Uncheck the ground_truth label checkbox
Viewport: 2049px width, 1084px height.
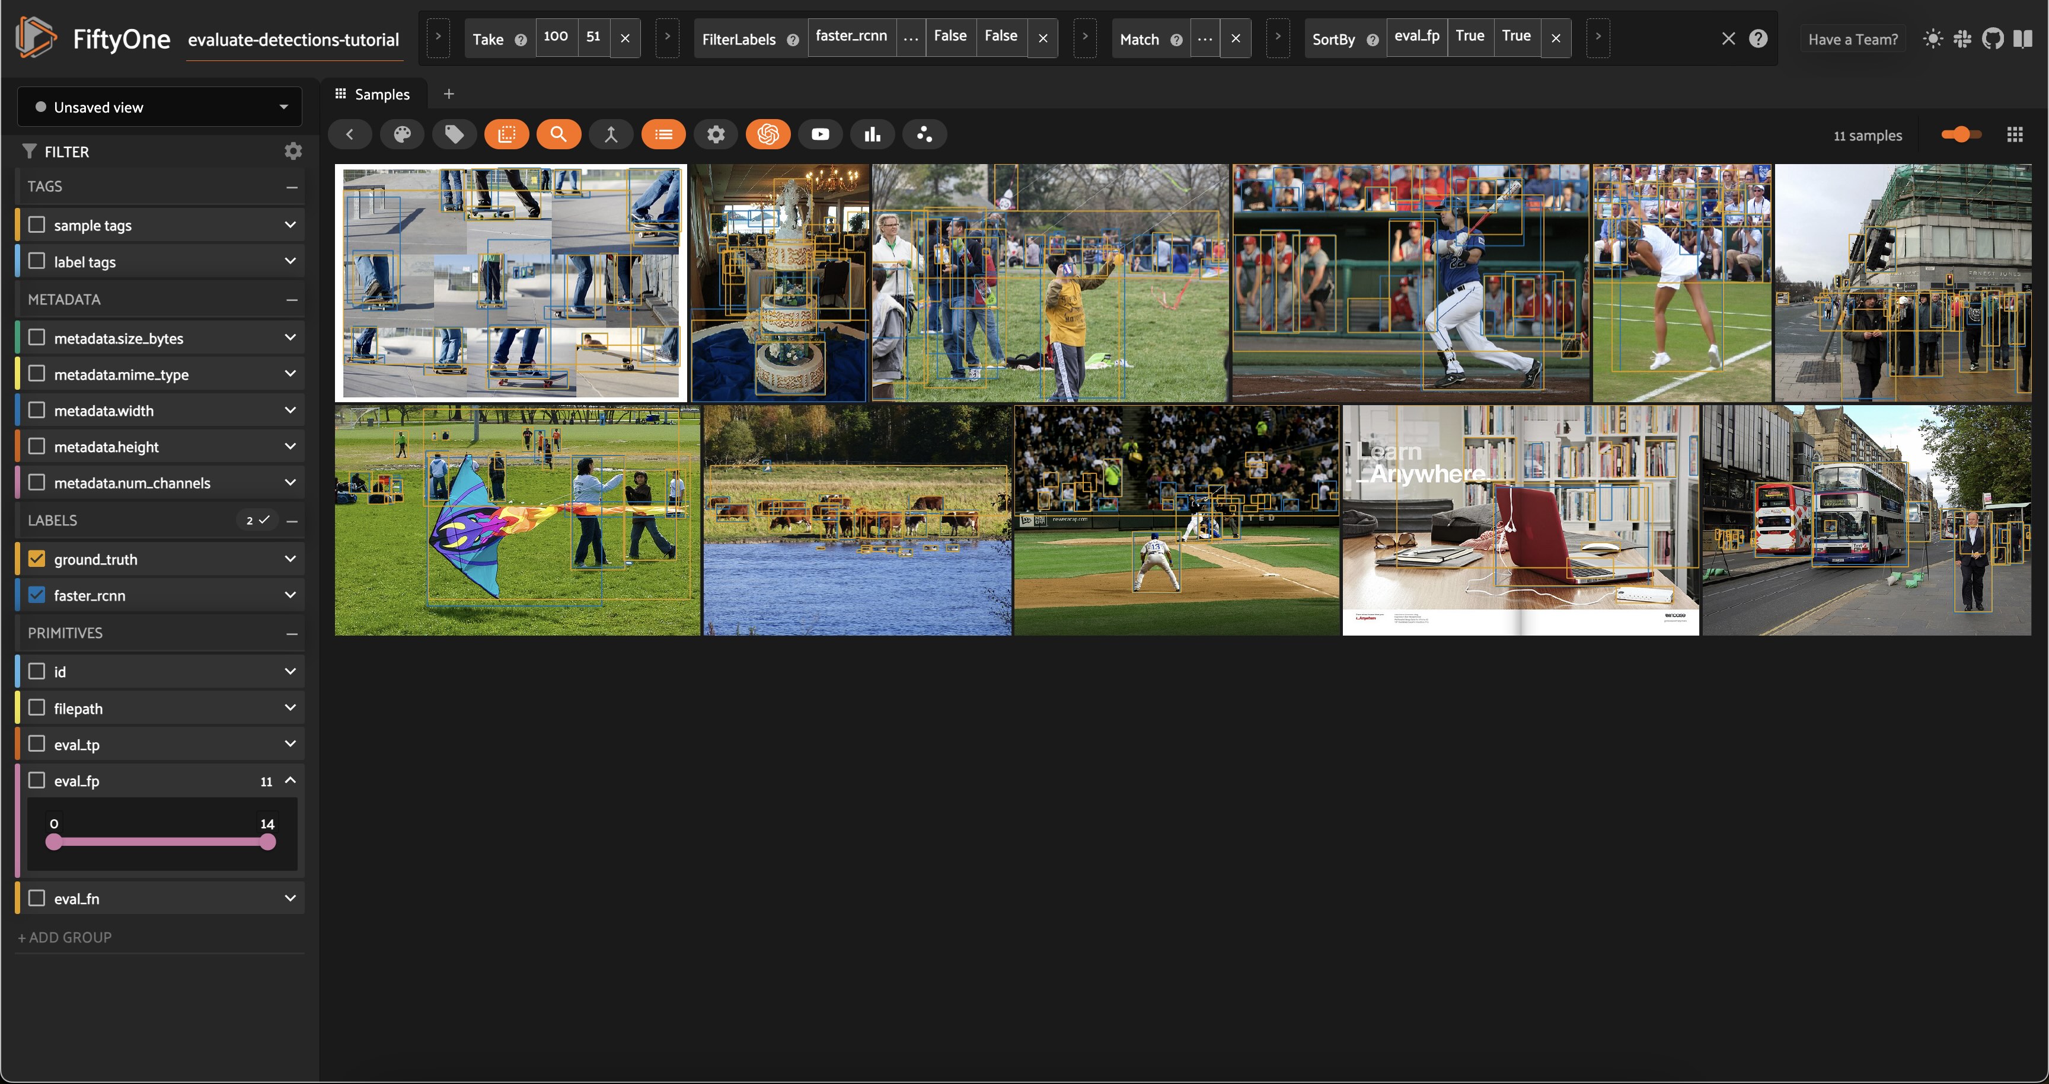37,559
